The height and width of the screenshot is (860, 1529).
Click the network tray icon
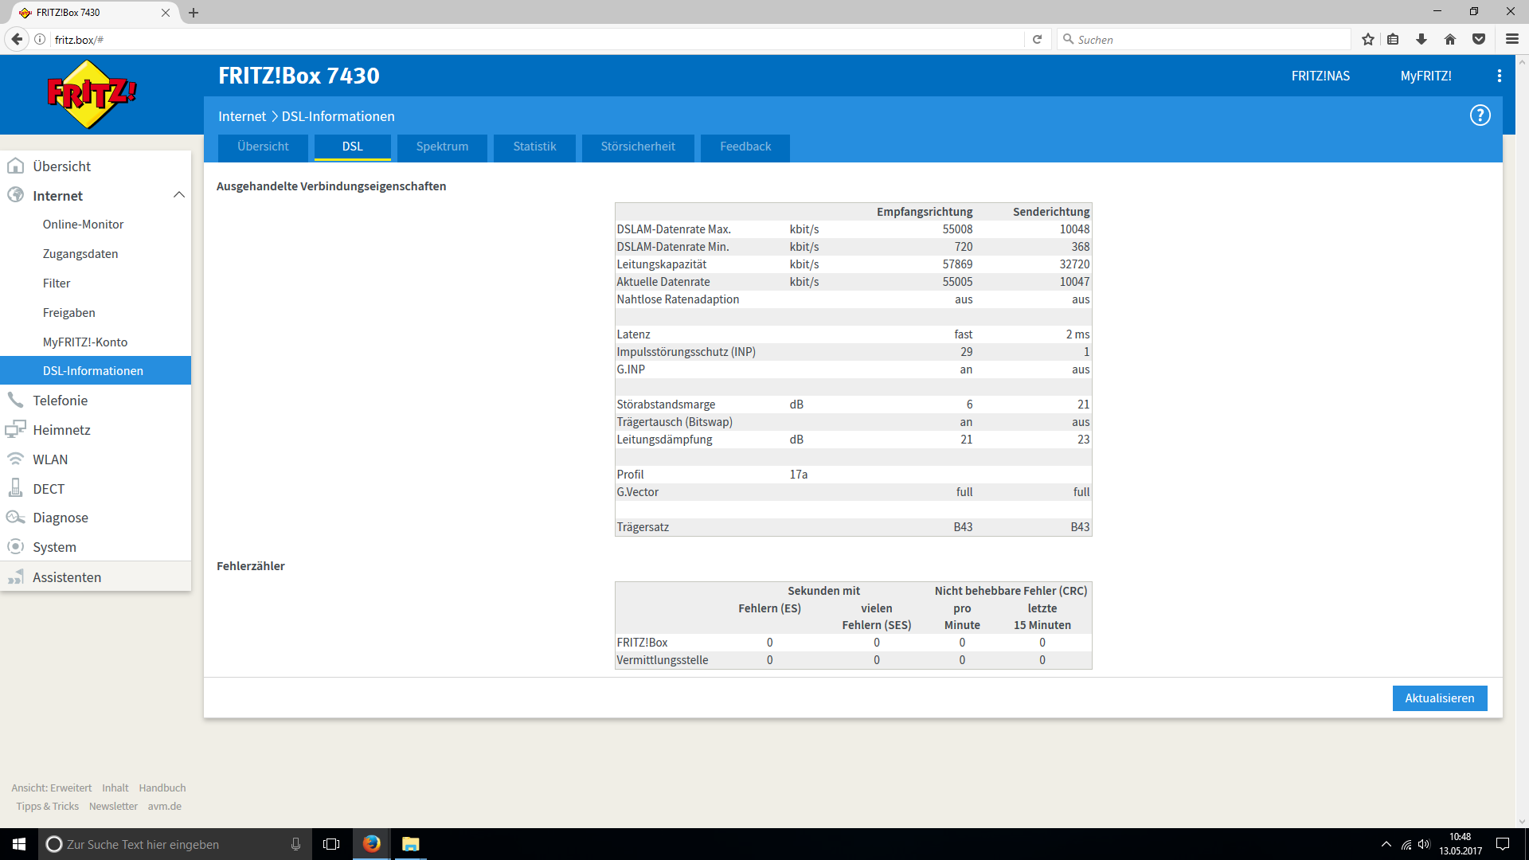pyautogui.click(x=1406, y=844)
